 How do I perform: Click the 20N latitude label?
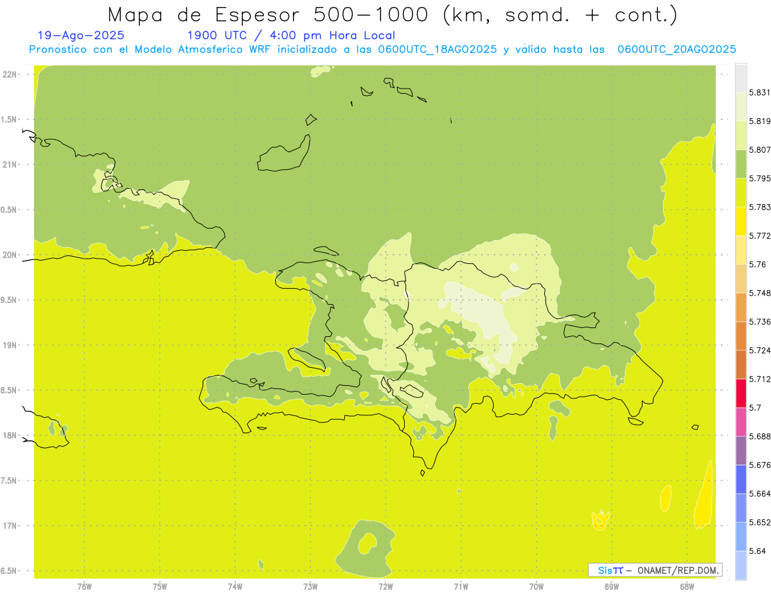[10, 255]
